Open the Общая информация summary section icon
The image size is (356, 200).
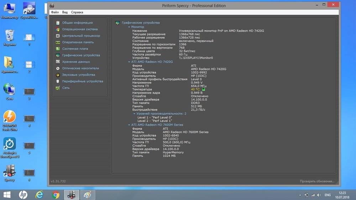pyautogui.click(x=58, y=23)
